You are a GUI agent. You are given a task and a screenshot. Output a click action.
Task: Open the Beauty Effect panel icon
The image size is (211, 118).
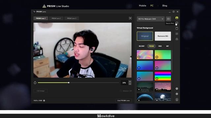pos(177,23)
